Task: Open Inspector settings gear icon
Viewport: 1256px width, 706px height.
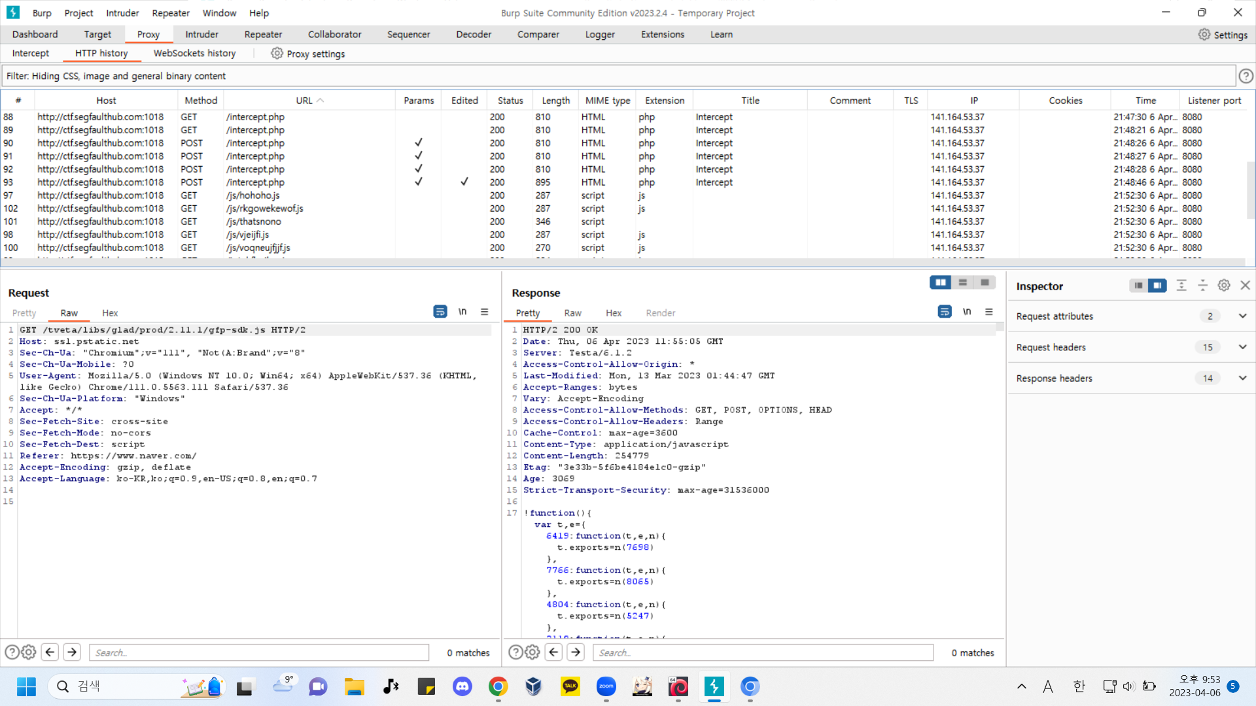Action: coord(1224,286)
